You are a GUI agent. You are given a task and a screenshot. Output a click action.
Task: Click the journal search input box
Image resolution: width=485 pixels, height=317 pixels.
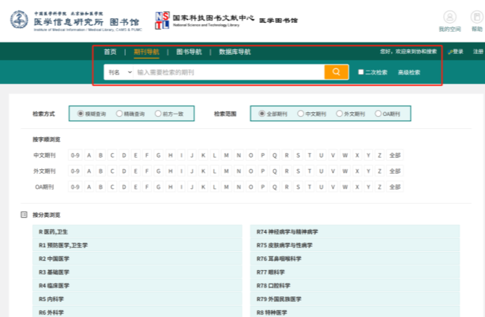pyautogui.click(x=227, y=72)
